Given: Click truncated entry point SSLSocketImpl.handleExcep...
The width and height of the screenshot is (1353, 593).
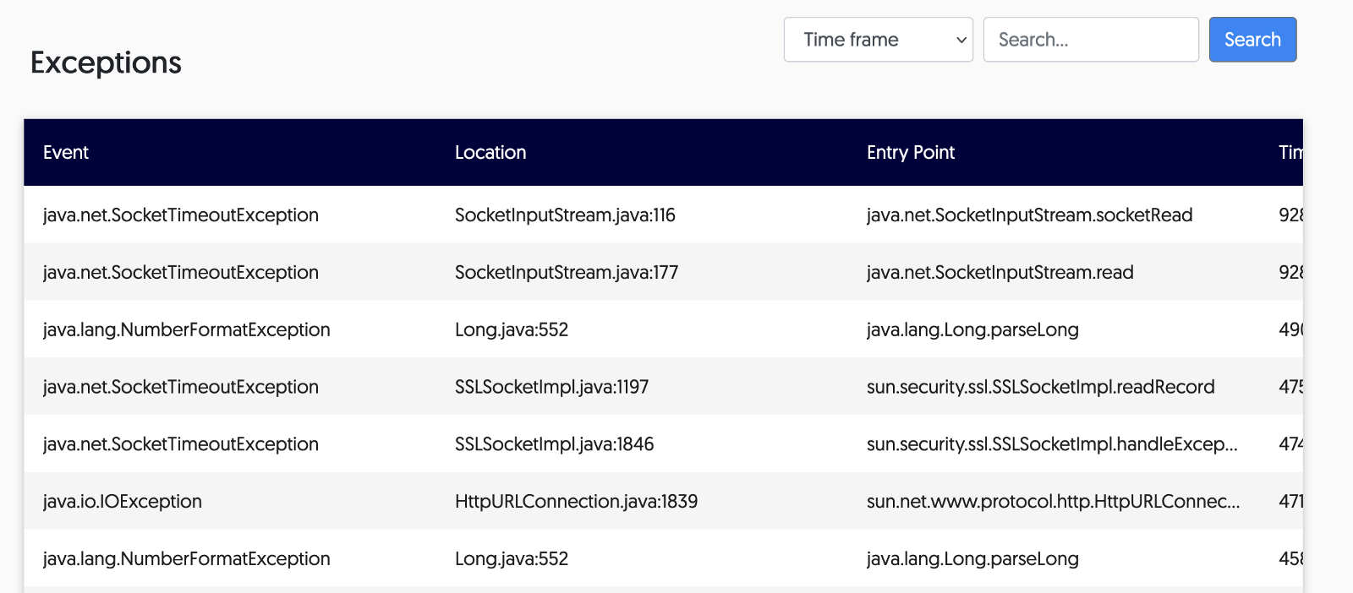Looking at the screenshot, I should coord(1052,444).
